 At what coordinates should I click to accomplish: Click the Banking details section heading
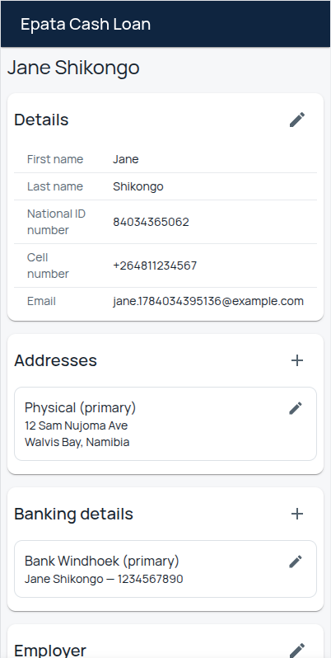(74, 514)
